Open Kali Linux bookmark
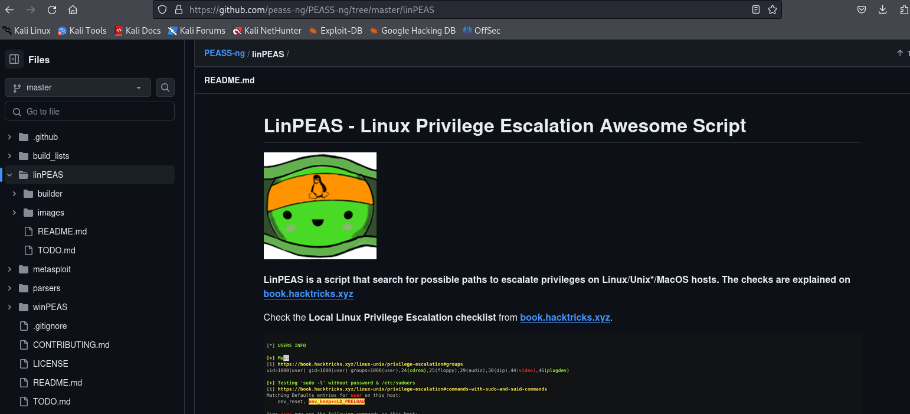The height and width of the screenshot is (414, 910). point(27,31)
